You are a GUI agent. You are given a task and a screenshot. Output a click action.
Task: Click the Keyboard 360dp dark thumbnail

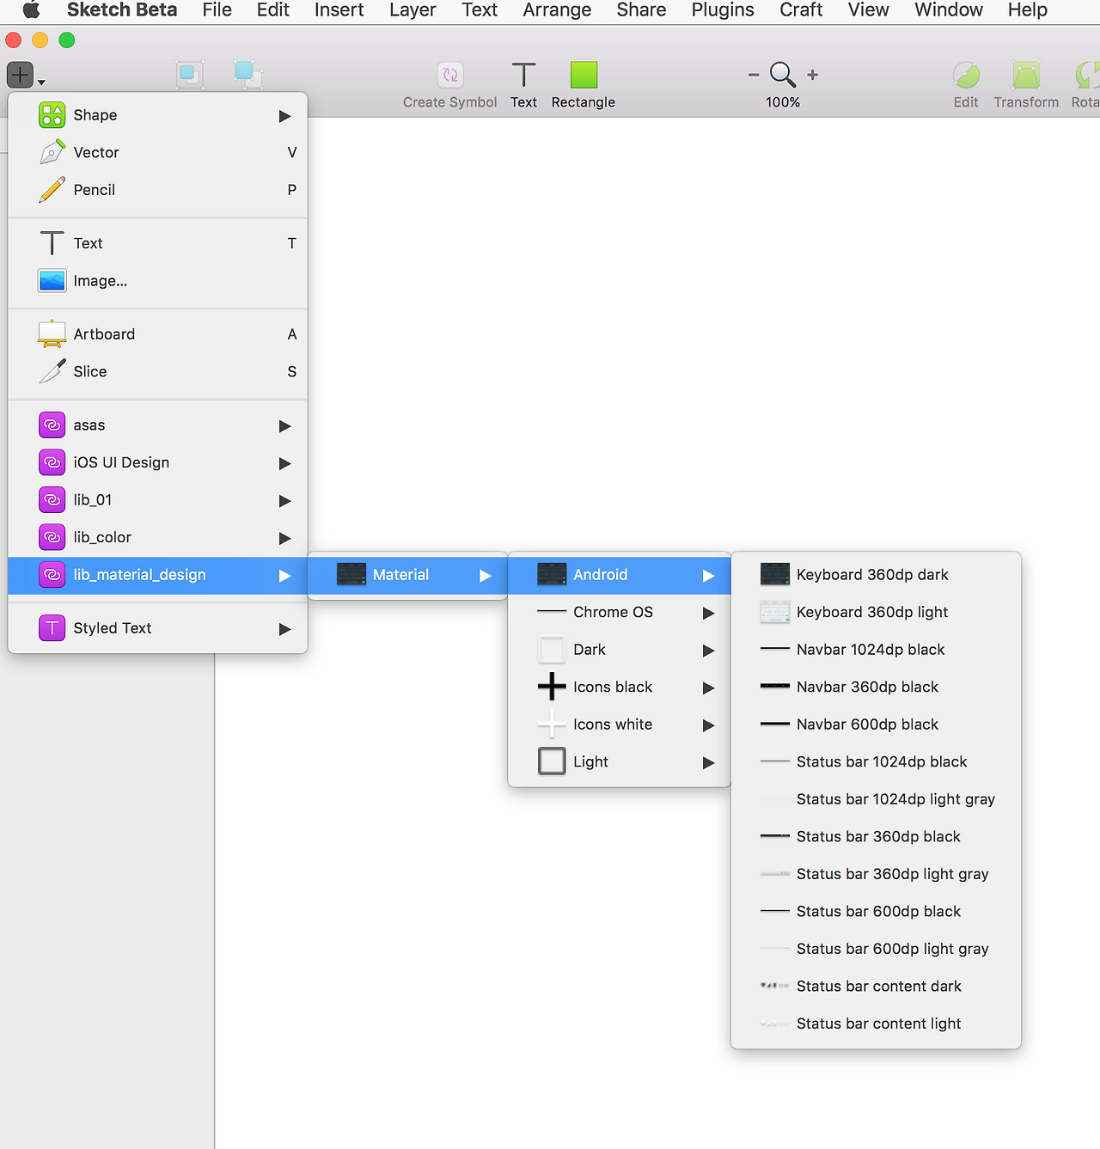point(775,575)
